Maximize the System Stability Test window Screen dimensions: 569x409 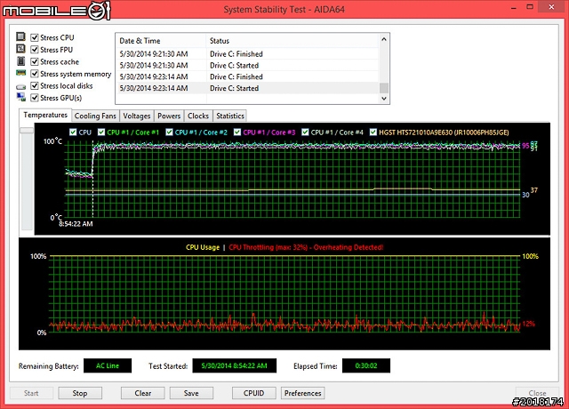tap(530, 8)
